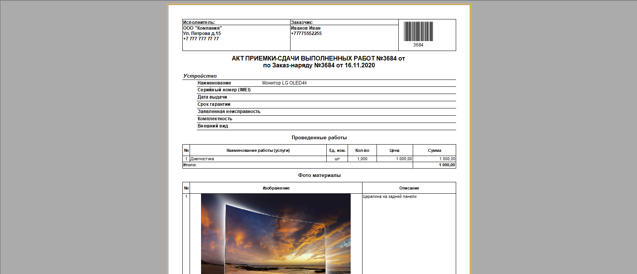The height and width of the screenshot is (274, 637).
Task: Click the value 'Монитор LG OLED4k'
Action: coord(284,83)
